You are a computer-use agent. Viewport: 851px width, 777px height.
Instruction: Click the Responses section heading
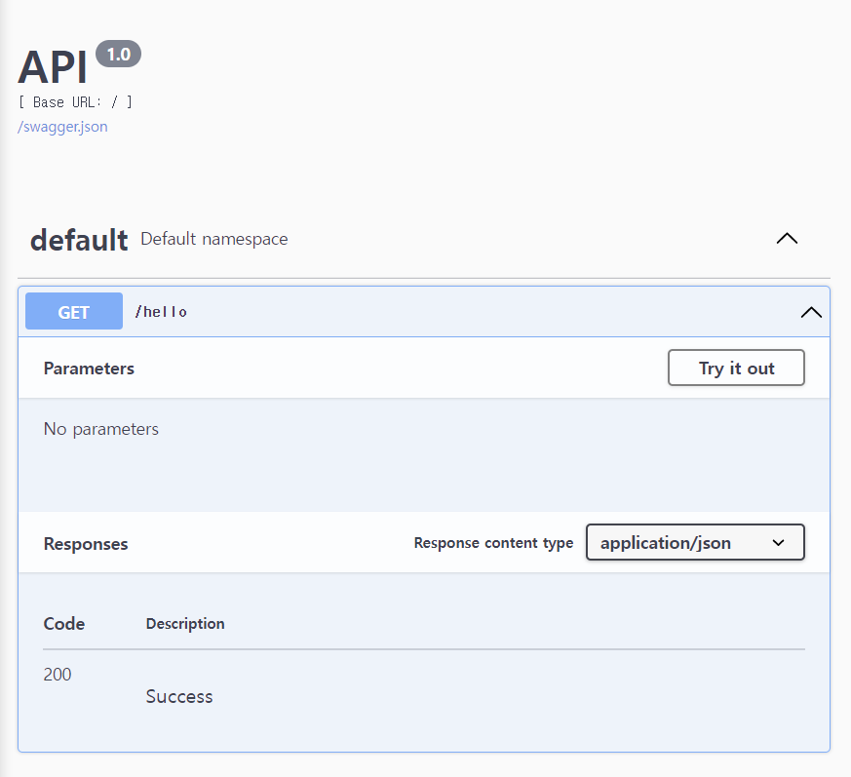coord(86,544)
